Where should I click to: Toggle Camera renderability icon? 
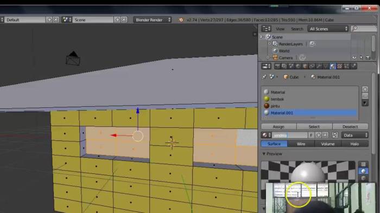pos(368,57)
